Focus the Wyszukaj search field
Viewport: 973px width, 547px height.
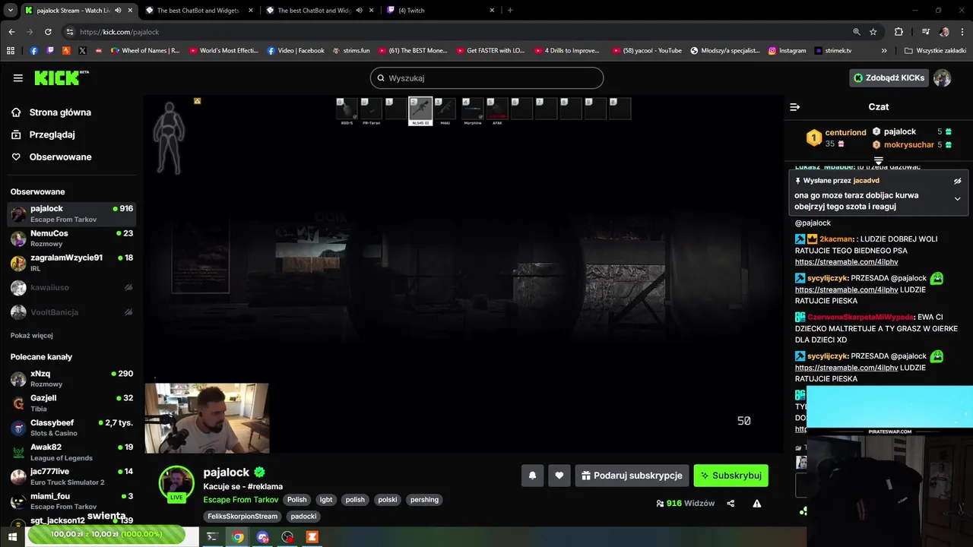click(486, 77)
